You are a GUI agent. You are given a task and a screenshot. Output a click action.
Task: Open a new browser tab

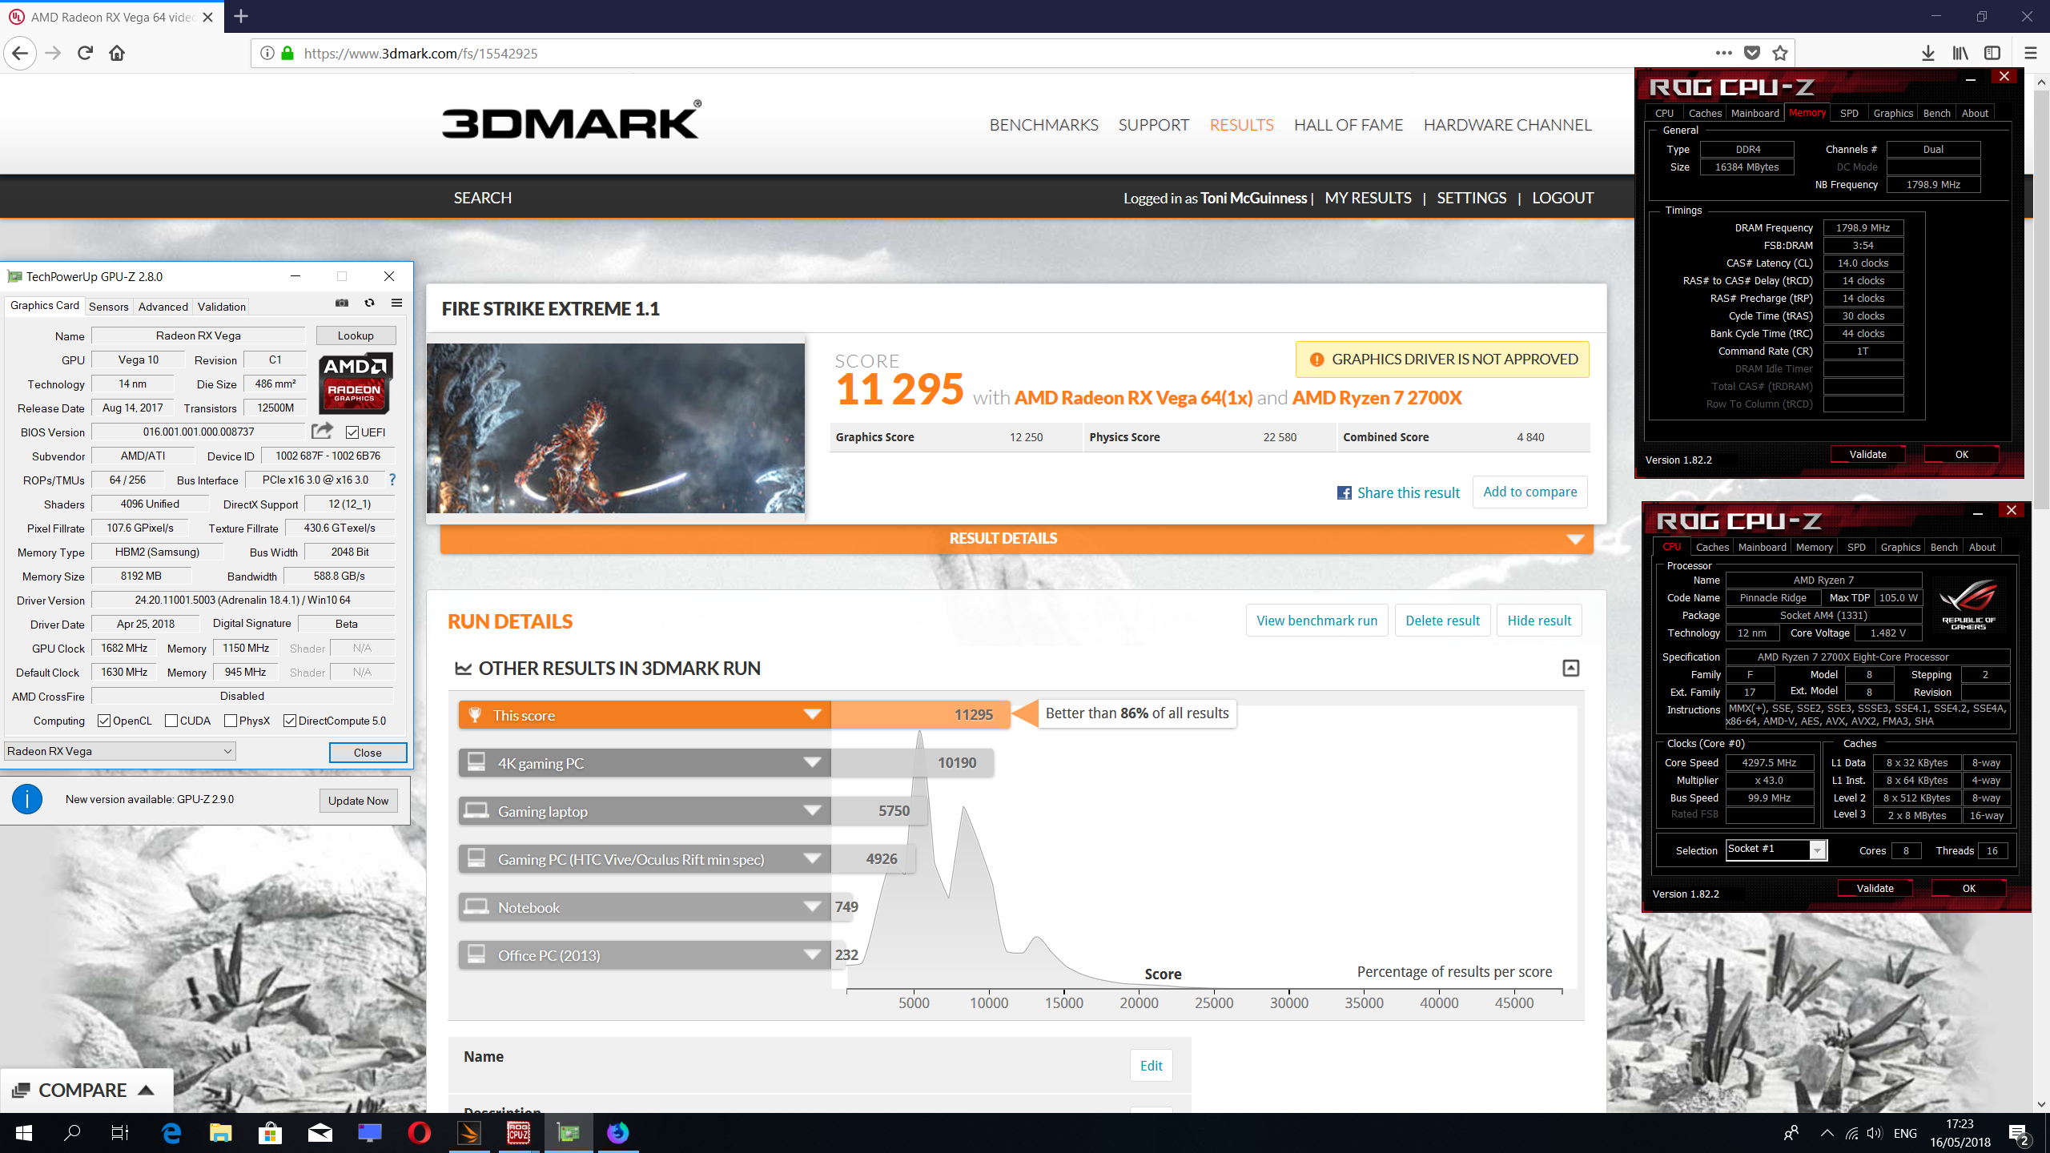click(241, 16)
